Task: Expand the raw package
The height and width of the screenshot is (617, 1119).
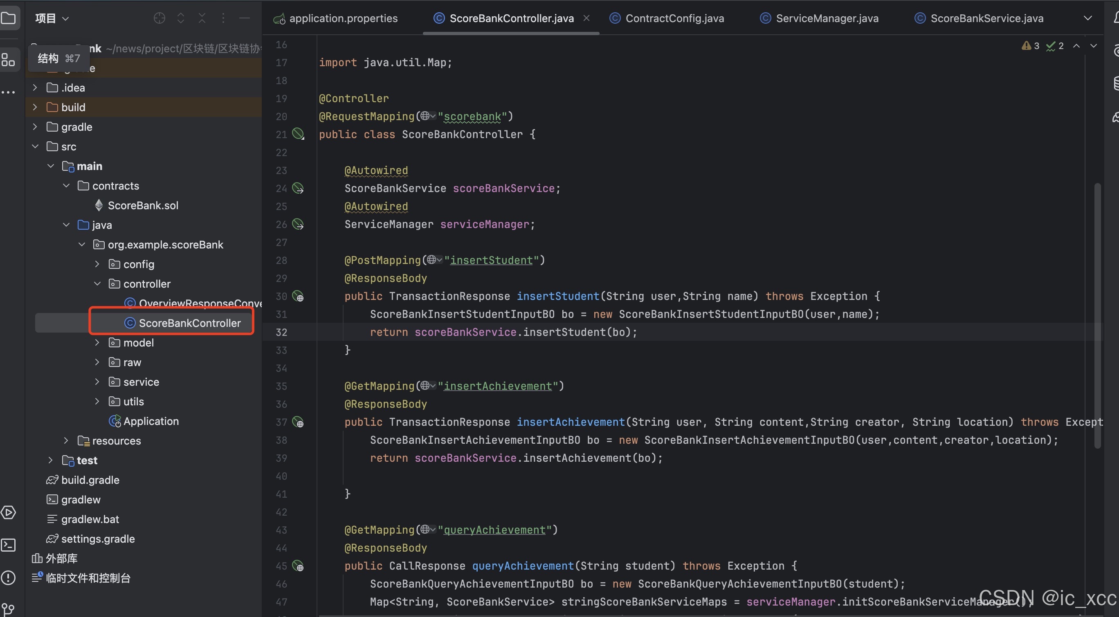Action: point(97,362)
